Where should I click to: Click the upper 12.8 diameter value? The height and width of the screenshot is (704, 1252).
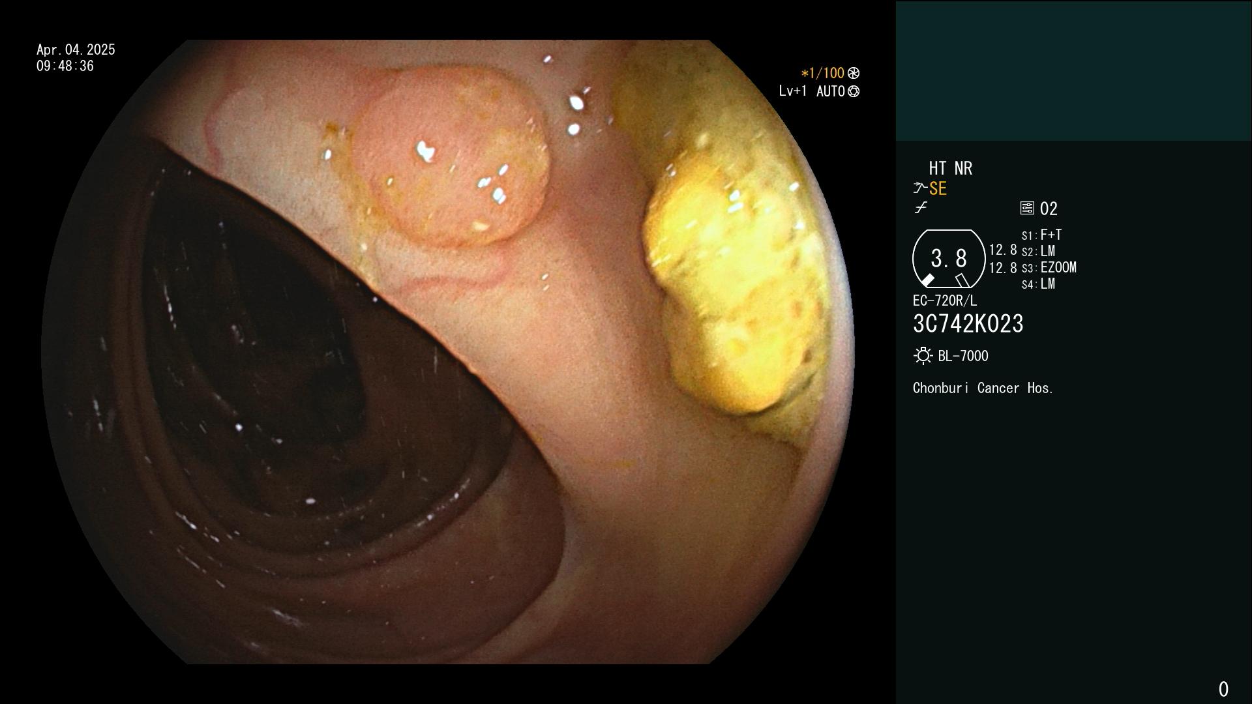pyautogui.click(x=1003, y=250)
